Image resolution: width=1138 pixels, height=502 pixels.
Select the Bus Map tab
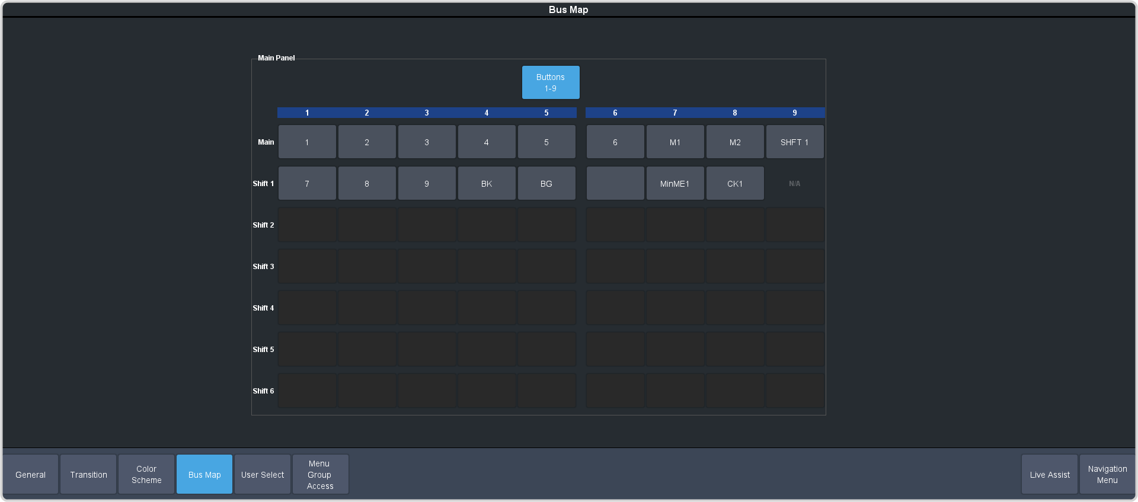(x=204, y=474)
